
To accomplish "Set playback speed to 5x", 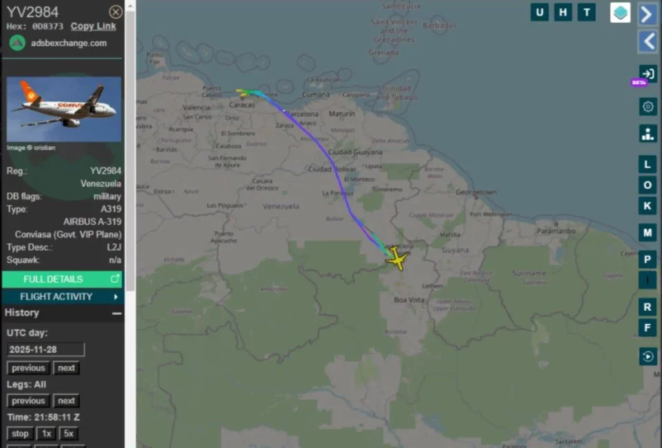I will (68, 434).
